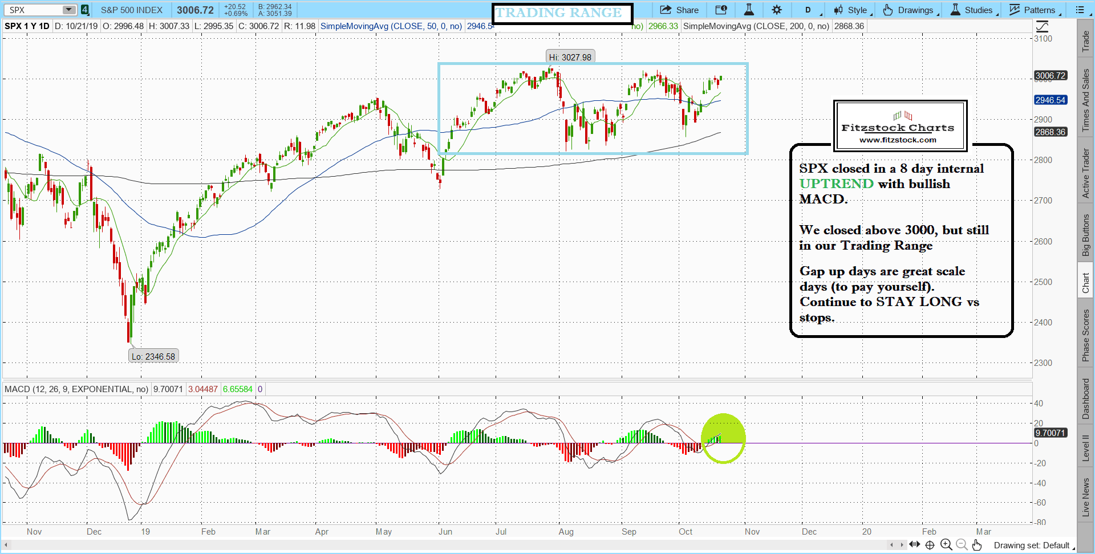Open the chart info card icon
Image resolution: width=1095 pixels, height=554 pixels.
click(x=721, y=10)
